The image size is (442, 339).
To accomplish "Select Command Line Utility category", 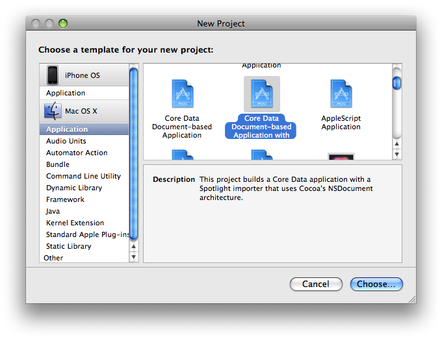I will (x=84, y=176).
